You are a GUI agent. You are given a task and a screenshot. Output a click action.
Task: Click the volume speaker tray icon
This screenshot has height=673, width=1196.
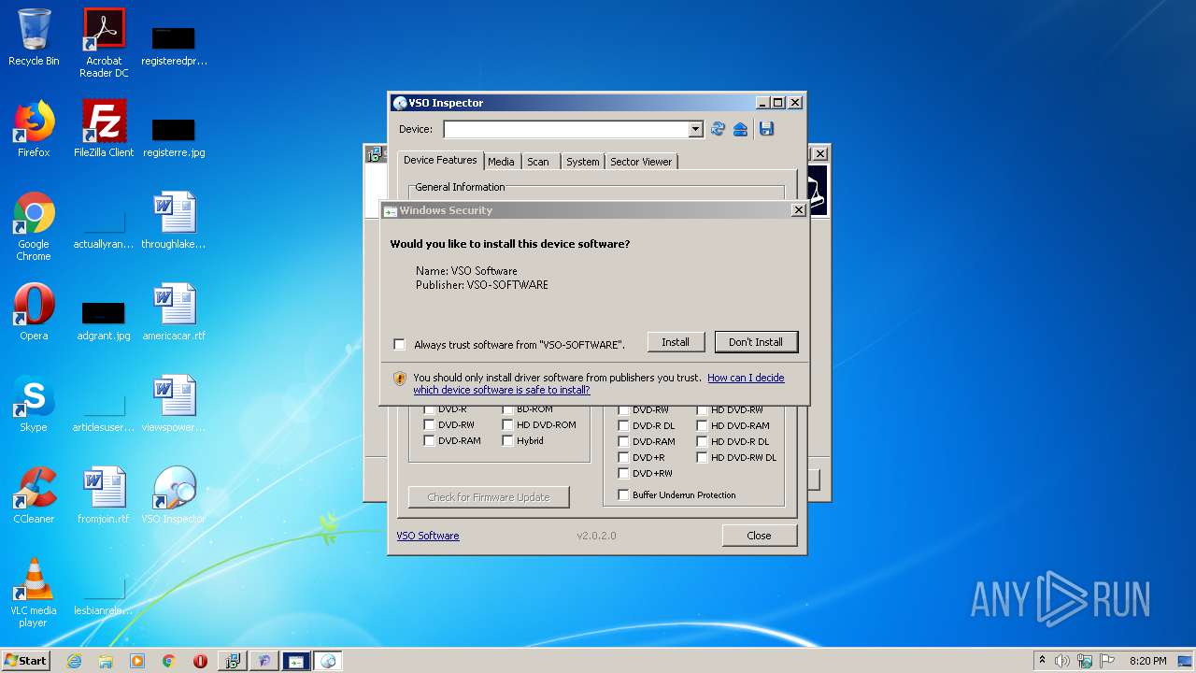[x=1062, y=661]
